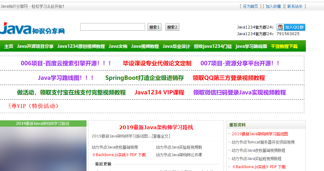Open Java视频教程 navigation item
Screen dimensions: 324x171
click(x=145, y=46)
